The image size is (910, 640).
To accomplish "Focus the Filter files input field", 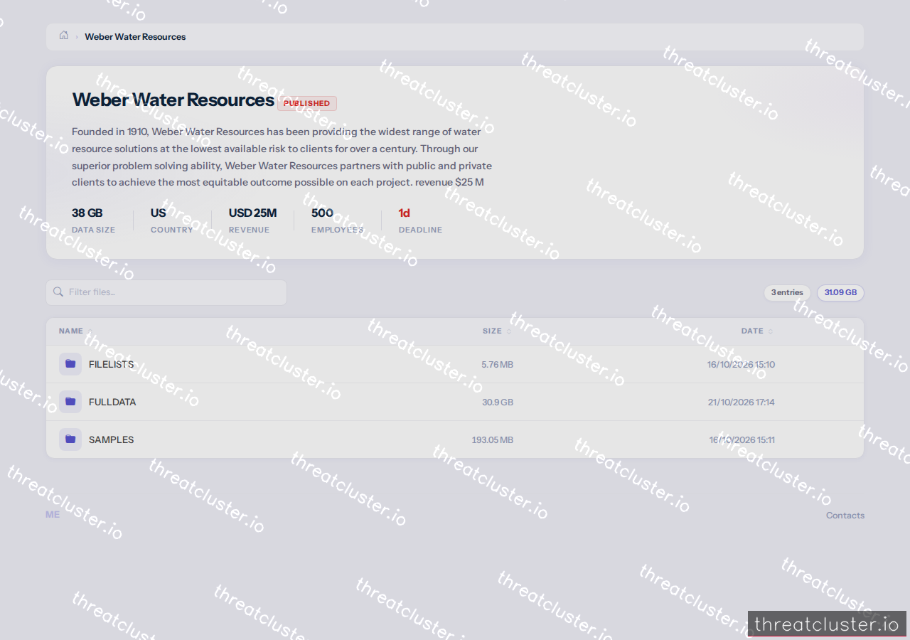I will [x=166, y=292].
